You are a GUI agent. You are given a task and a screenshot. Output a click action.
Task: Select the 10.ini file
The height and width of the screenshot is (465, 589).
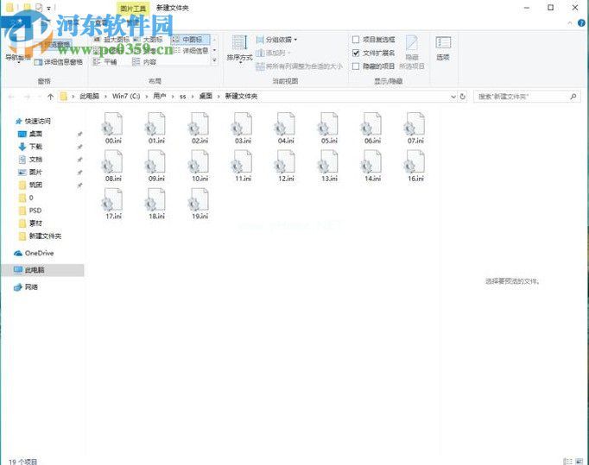[199, 166]
